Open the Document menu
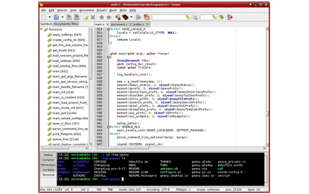 click(87, 10)
